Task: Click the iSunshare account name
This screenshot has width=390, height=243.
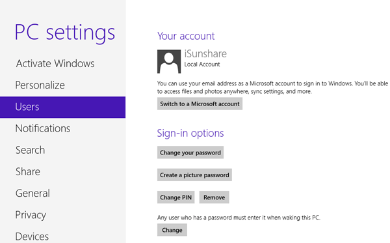Action: [205, 54]
